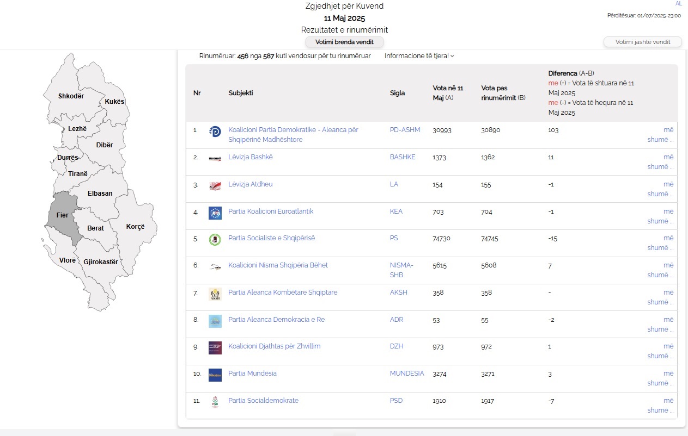Click the Partia Socialdemokrate PSD logo
The height and width of the screenshot is (436, 688).
click(215, 402)
